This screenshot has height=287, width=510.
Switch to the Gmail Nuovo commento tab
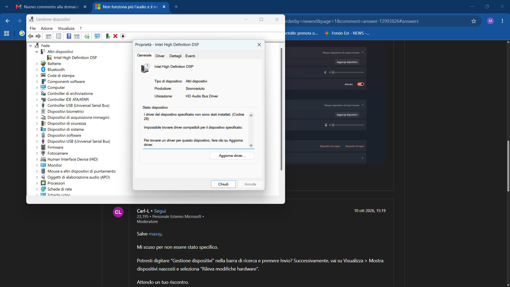(x=51, y=7)
